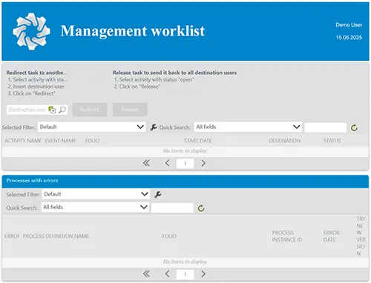This screenshot has height=283, width=371.
Task: Refresh the Processes with errors list
Action: point(201,208)
